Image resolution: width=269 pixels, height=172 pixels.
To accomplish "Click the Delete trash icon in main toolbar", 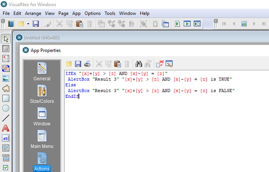I will point(90,24).
